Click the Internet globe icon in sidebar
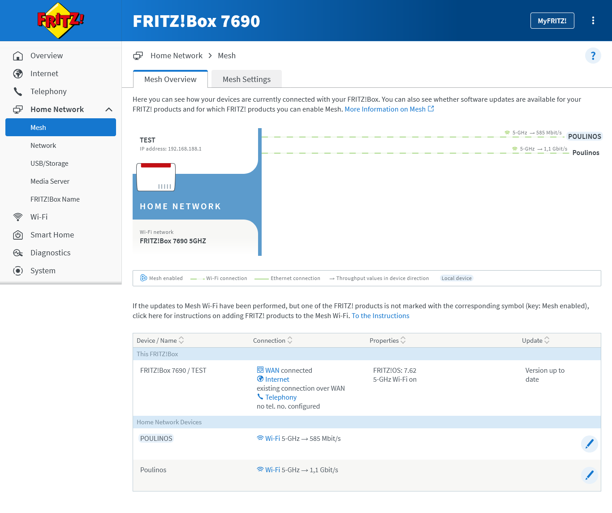The image size is (612, 513). [18, 73]
